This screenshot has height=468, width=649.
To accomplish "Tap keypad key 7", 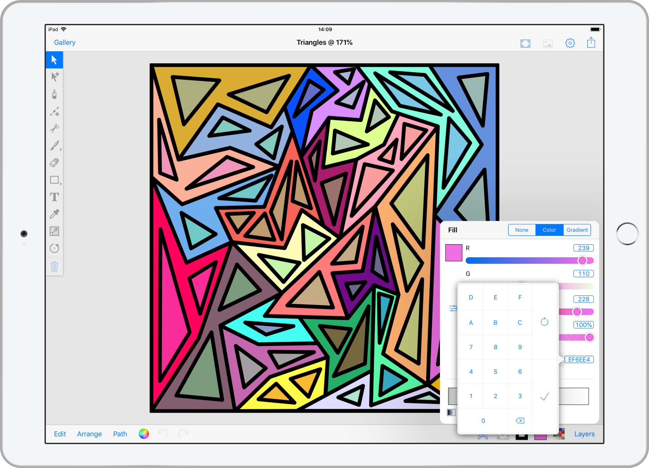I will click(471, 347).
